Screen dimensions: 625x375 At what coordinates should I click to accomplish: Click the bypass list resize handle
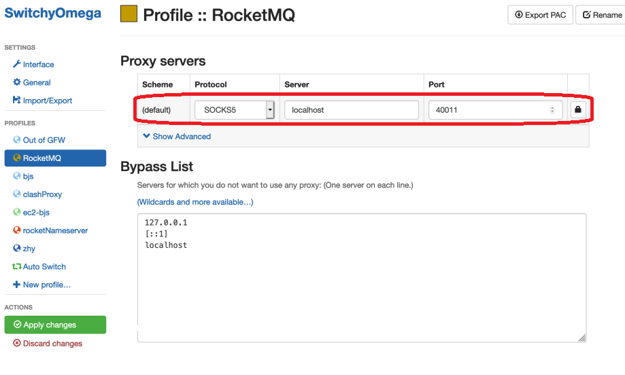(x=582, y=338)
